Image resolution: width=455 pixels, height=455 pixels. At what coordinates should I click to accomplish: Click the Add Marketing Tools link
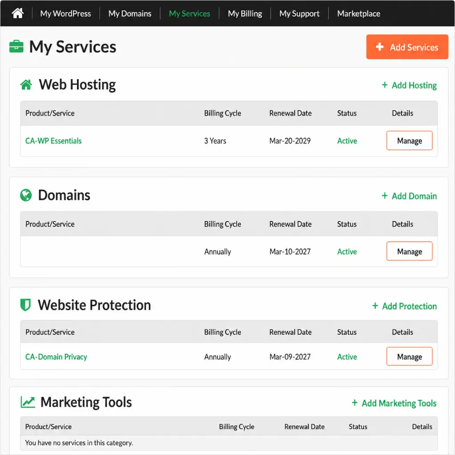tap(399, 403)
